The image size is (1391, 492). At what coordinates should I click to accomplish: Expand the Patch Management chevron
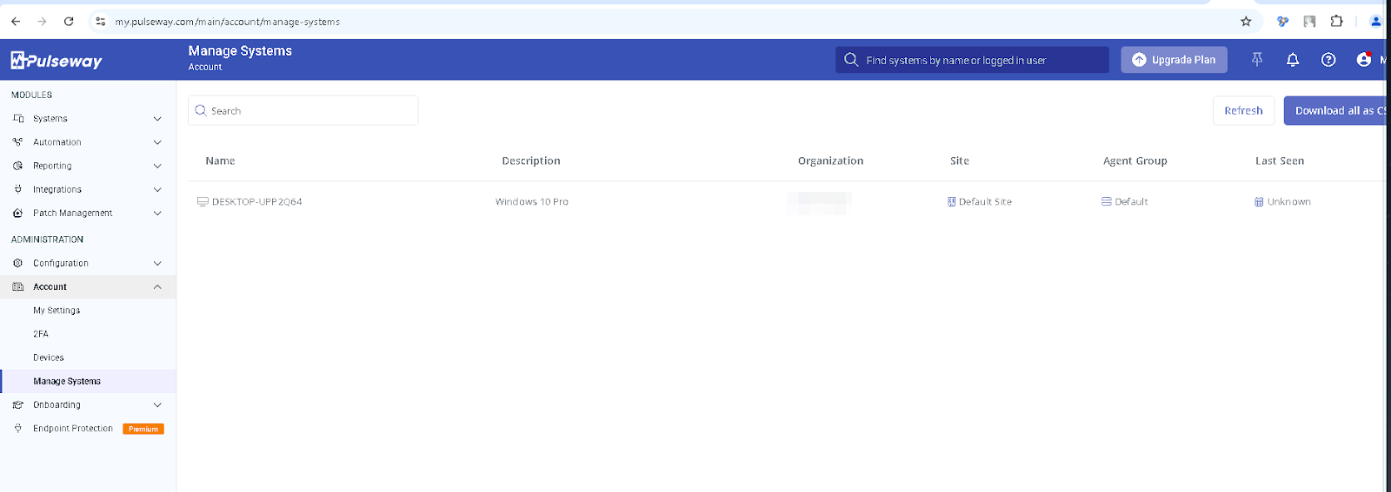pyautogui.click(x=157, y=213)
